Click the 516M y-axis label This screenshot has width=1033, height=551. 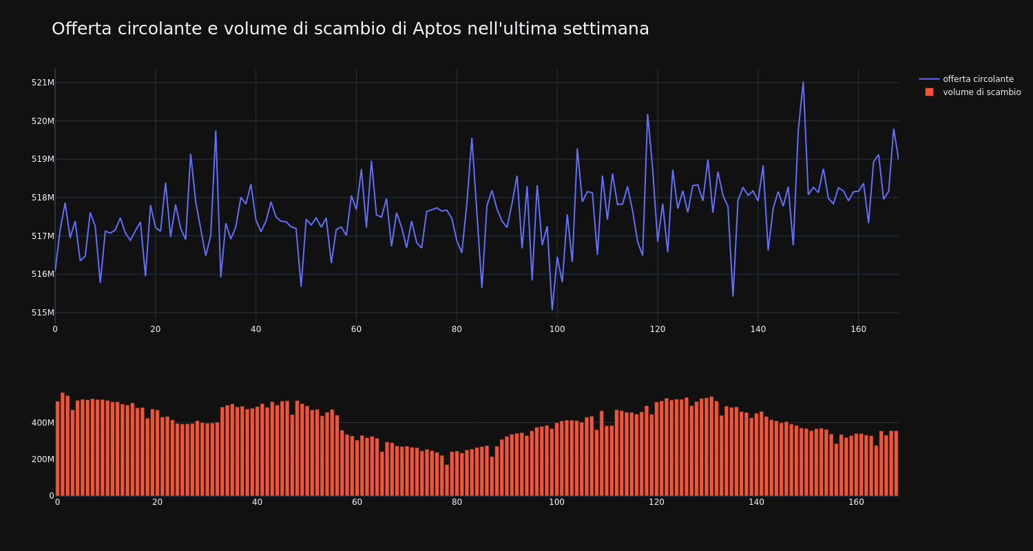pyautogui.click(x=43, y=274)
